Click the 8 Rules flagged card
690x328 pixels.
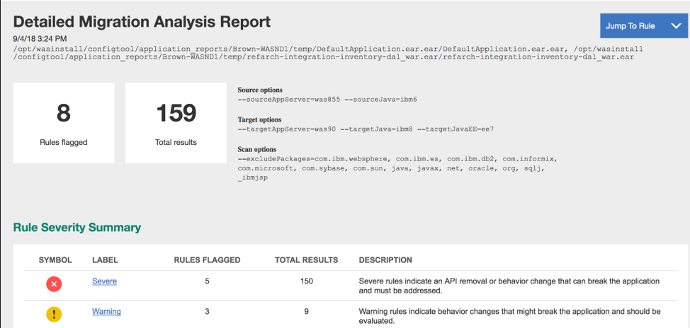pos(64,122)
